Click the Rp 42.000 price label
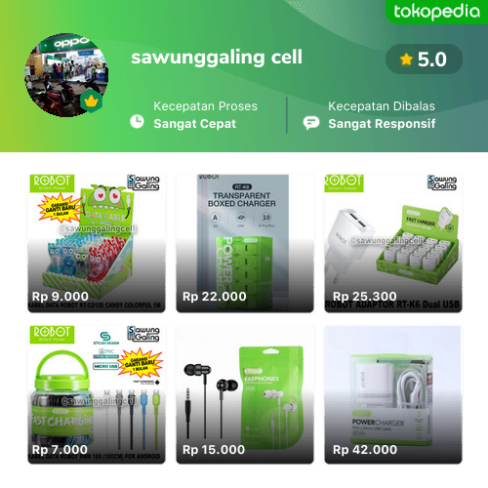The image size is (488, 488). (365, 450)
